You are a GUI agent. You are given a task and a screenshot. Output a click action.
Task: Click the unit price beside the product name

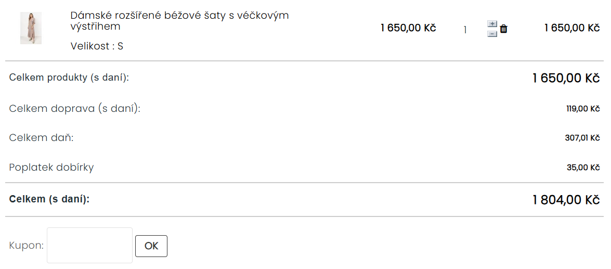coord(408,28)
